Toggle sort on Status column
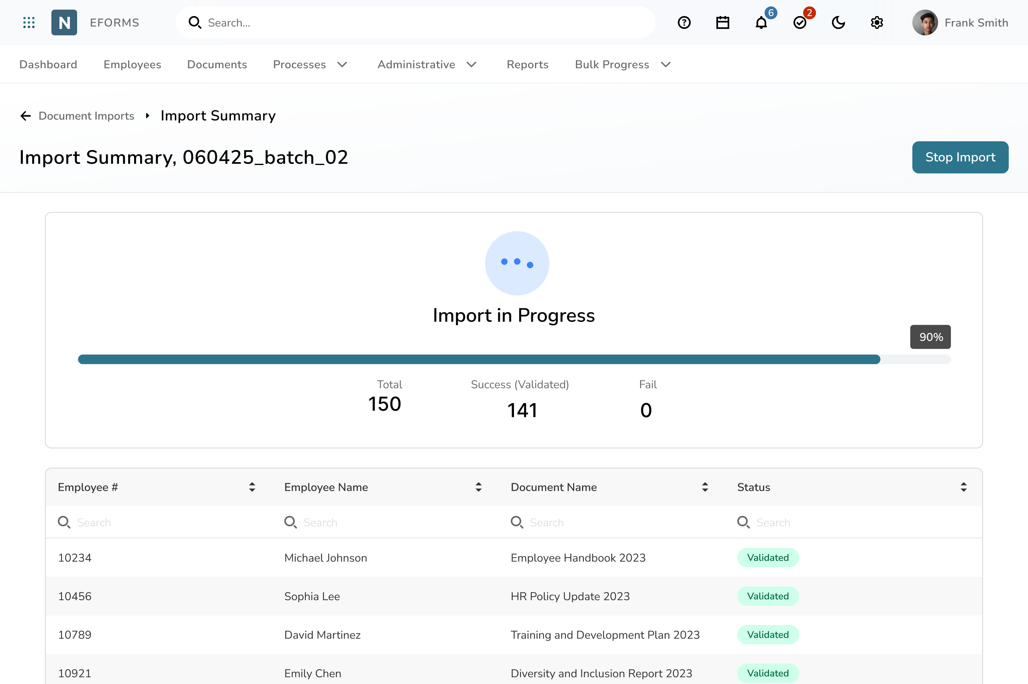 click(x=963, y=487)
